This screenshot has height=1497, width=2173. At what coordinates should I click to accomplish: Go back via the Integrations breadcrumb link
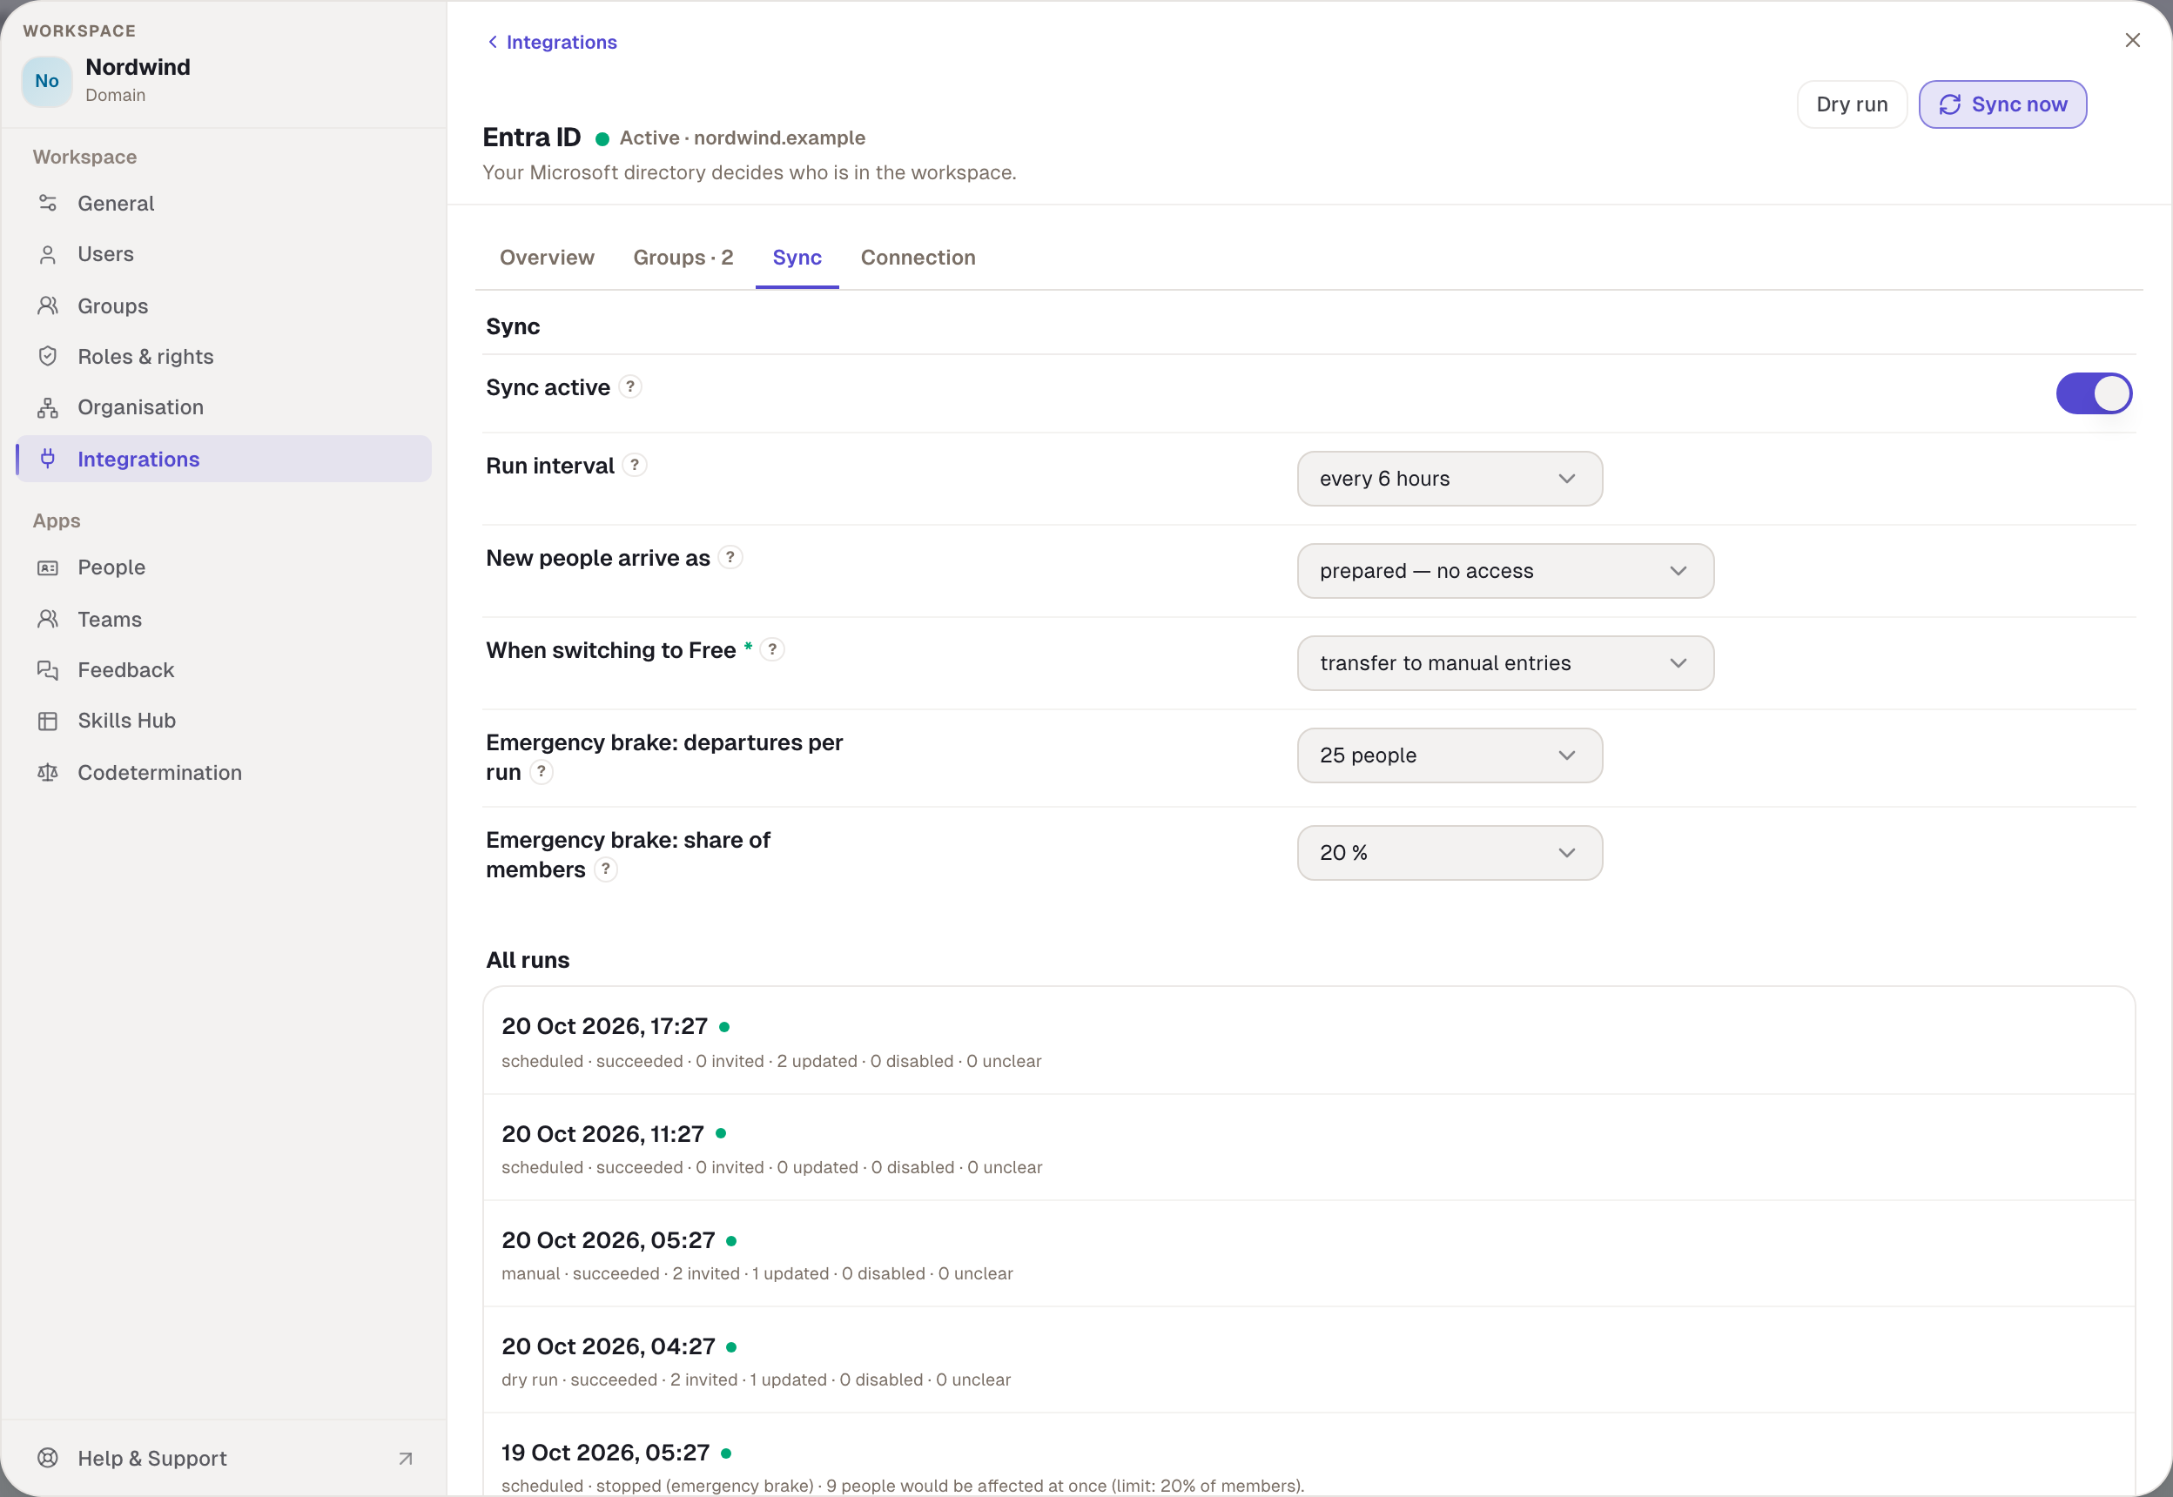(x=552, y=42)
